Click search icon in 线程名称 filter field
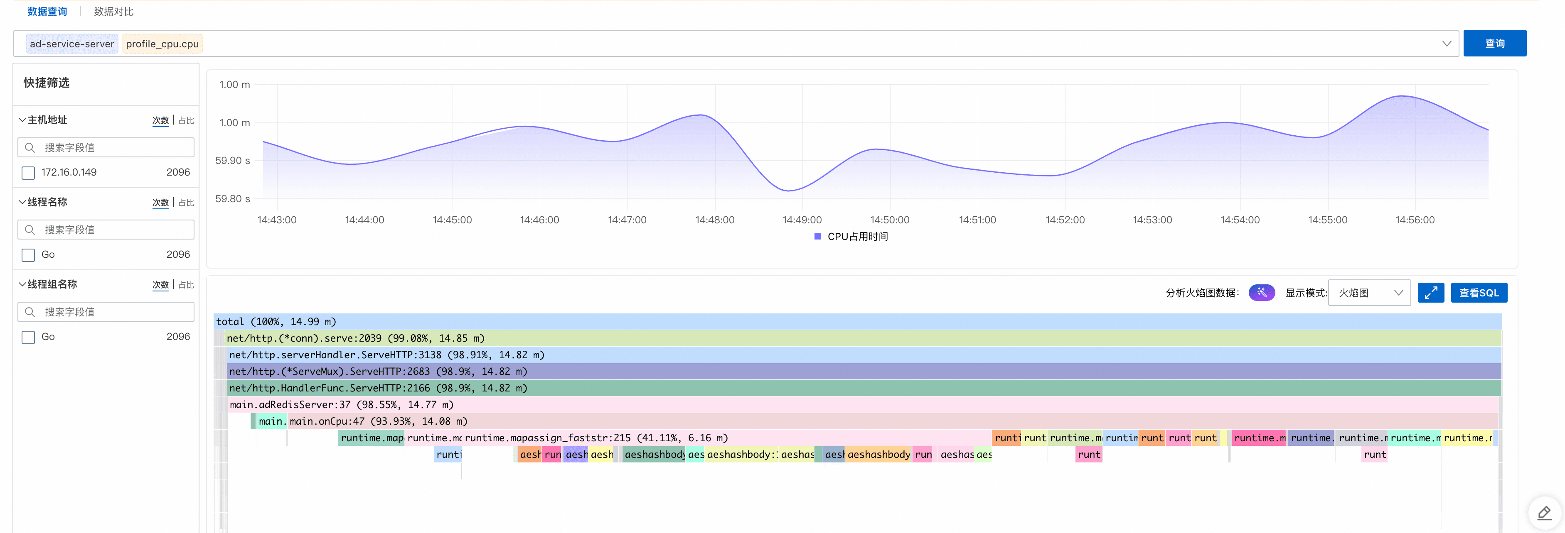Screen dimensions: 1565x533 pyautogui.click(x=30, y=230)
